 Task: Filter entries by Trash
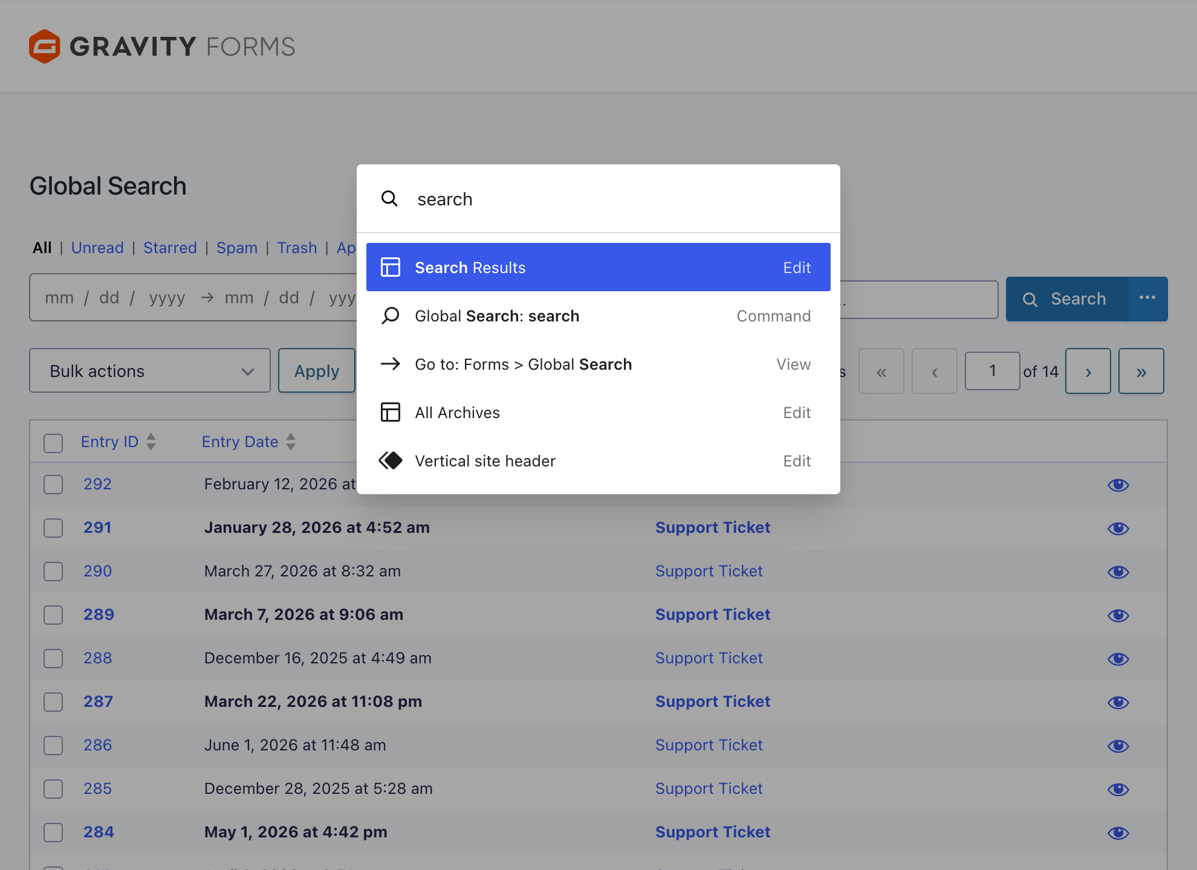[x=297, y=248]
